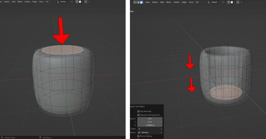
Task: Activate face select mode in right viewport
Action: (x=141, y=2)
